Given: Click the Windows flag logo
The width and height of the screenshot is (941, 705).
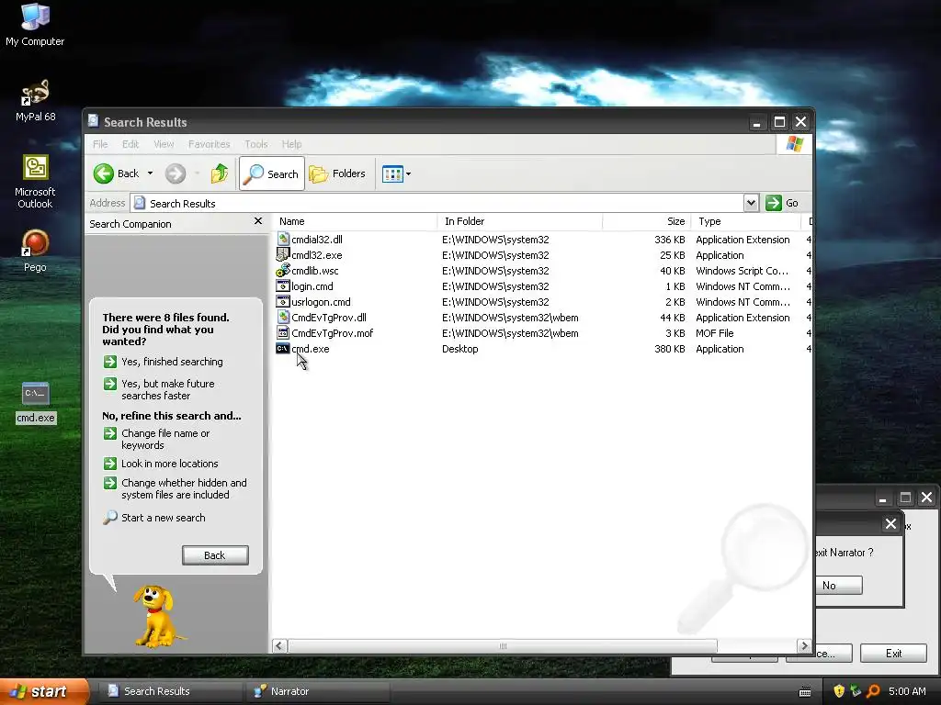Looking at the screenshot, I should [795, 144].
